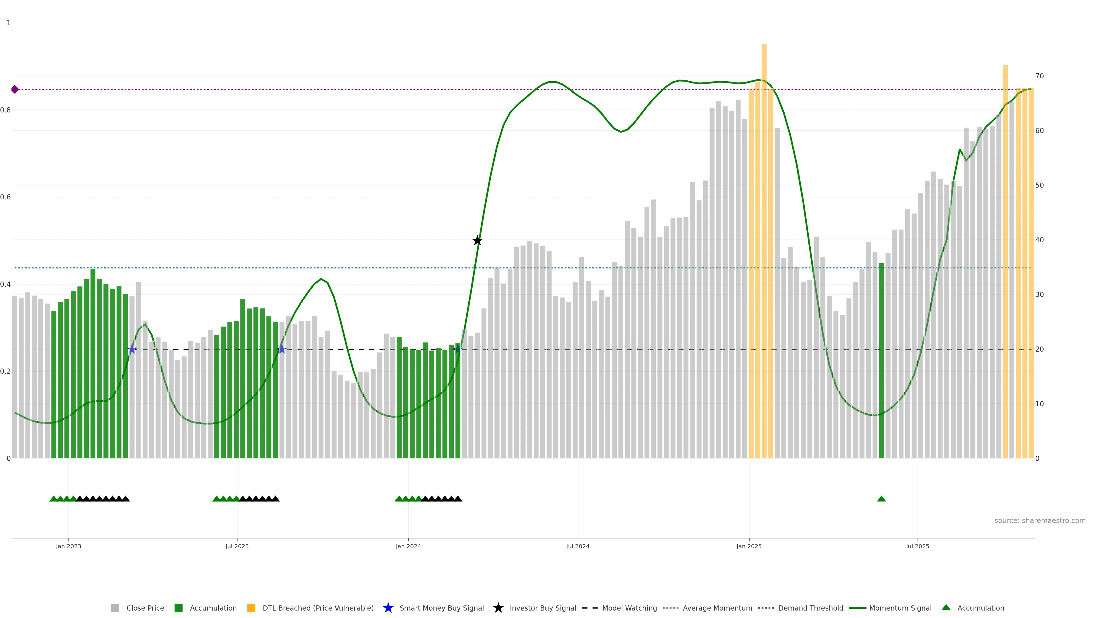Click the blue Smart Money star near August 2023
The height and width of the screenshot is (618, 1100).
pos(282,349)
